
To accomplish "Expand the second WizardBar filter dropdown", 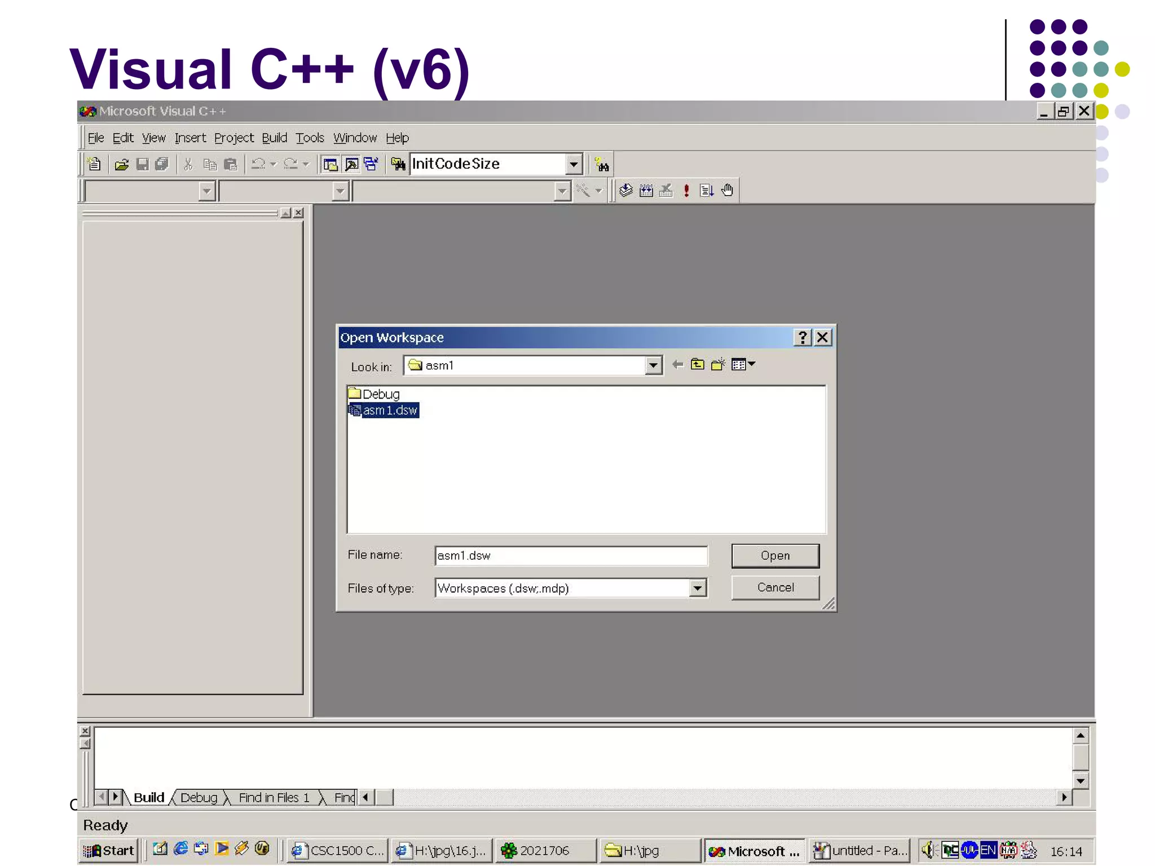I will point(340,191).
